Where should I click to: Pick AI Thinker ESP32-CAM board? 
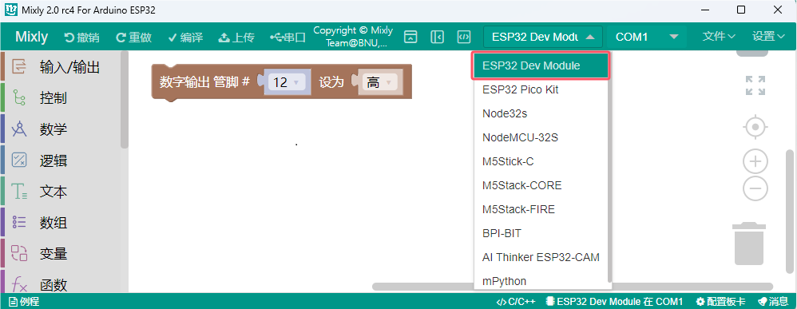coord(541,256)
